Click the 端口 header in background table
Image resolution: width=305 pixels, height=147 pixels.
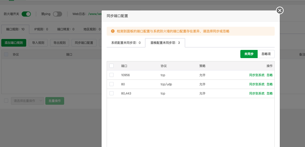(69, 54)
